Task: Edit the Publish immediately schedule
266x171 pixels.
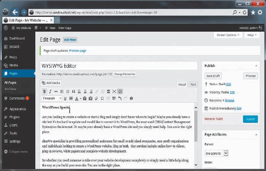Action: click(x=239, y=108)
